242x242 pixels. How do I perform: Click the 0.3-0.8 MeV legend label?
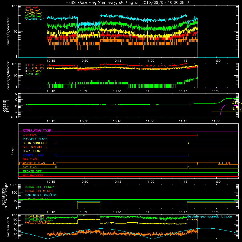[x=34, y=68]
